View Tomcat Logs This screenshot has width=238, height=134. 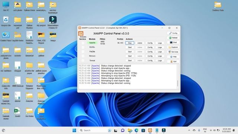pyautogui.click(x=160, y=60)
